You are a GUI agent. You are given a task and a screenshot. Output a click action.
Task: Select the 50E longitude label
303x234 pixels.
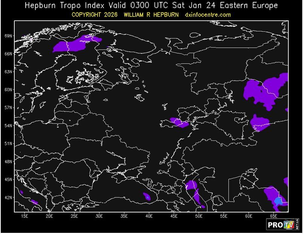tap(199, 216)
